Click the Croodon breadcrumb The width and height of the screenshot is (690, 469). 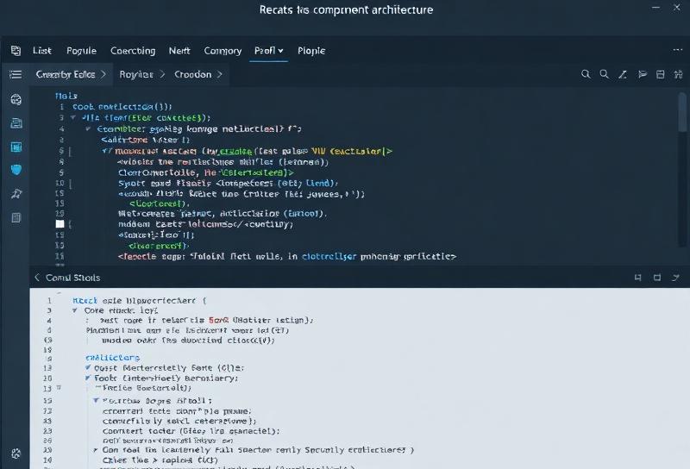[192, 74]
